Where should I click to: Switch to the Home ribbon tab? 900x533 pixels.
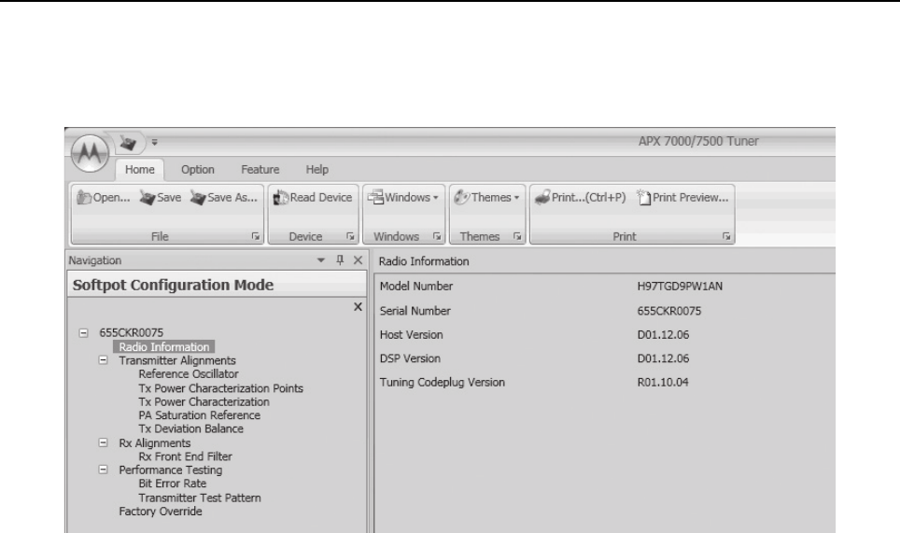[139, 169]
